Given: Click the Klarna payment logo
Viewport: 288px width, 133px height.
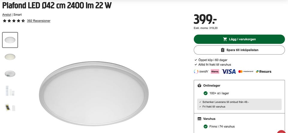Looking at the screenshot, I should point(215,71).
